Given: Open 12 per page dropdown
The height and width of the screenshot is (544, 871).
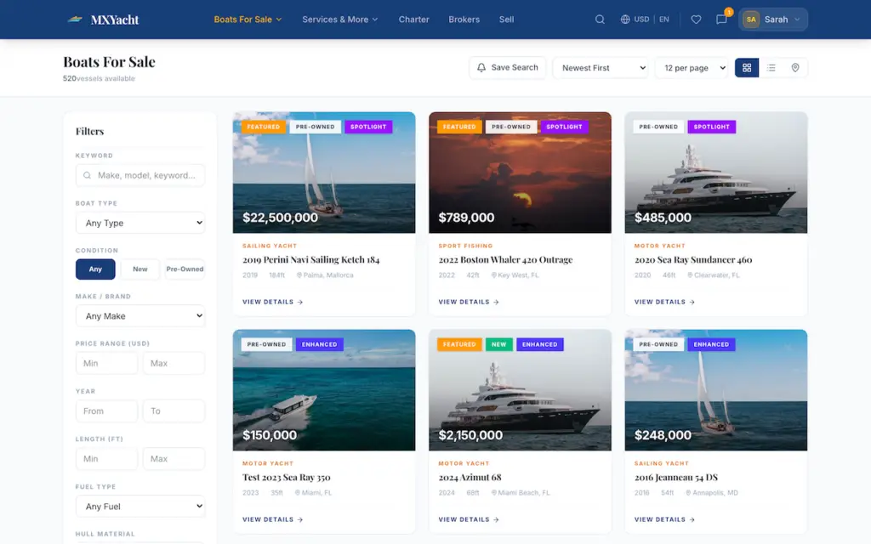Looking at the screenshot, I should pos(692,68).
